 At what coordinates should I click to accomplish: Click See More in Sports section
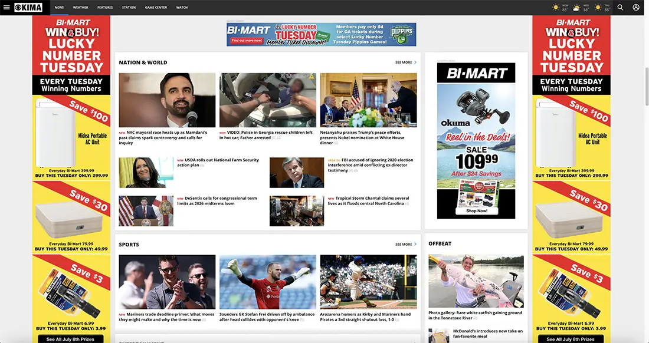(x=406, y=244)
